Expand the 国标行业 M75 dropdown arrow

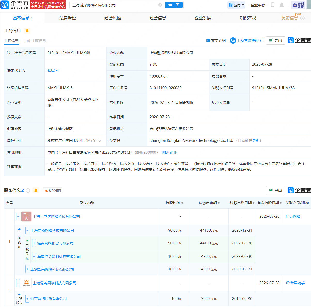100,141
